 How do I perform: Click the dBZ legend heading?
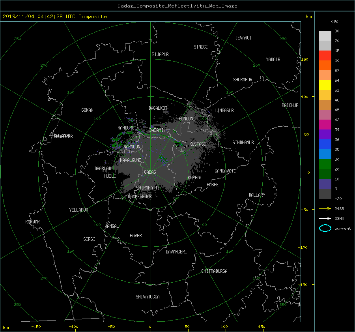334,21
